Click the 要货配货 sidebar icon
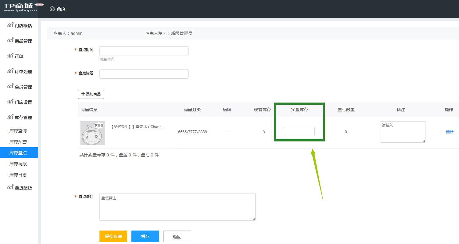The width and height of the screenshot is (459, 244). click(10, 187)
